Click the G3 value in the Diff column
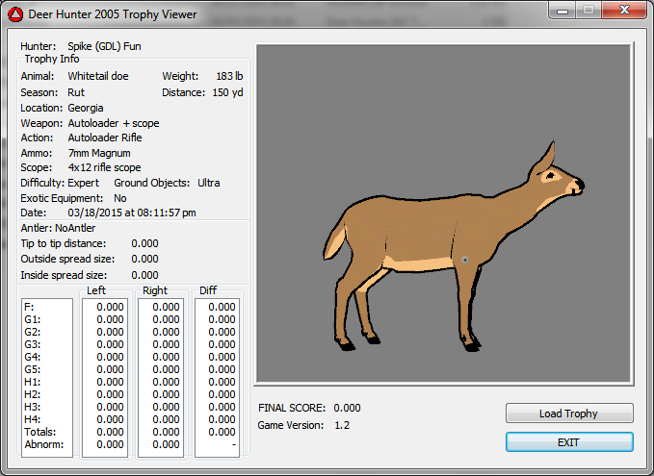The height and width of the screenshot is (476, 654). (x=222, y=344)
